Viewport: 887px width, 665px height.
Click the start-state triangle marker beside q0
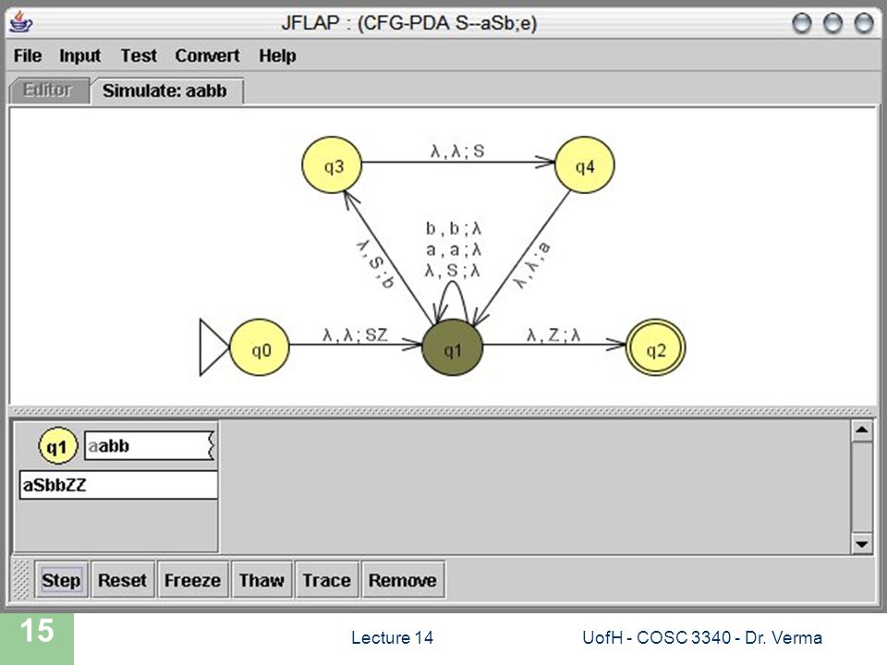click(213, 347)
